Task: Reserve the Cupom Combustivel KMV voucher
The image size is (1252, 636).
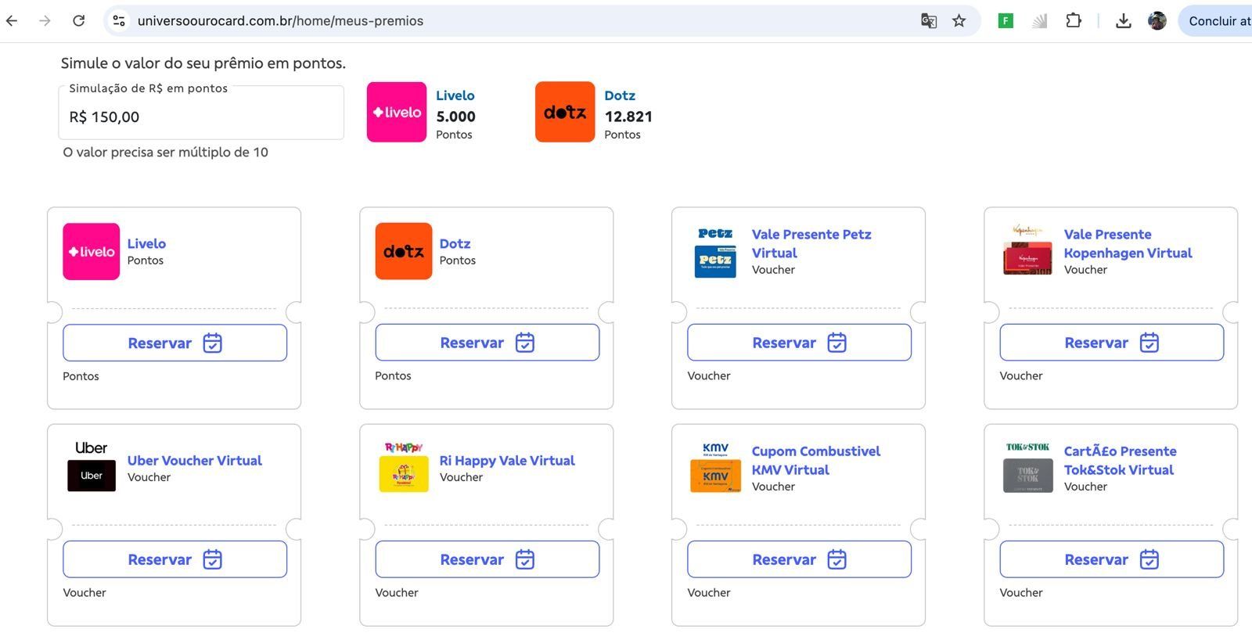Action: [x=799, y=559]
